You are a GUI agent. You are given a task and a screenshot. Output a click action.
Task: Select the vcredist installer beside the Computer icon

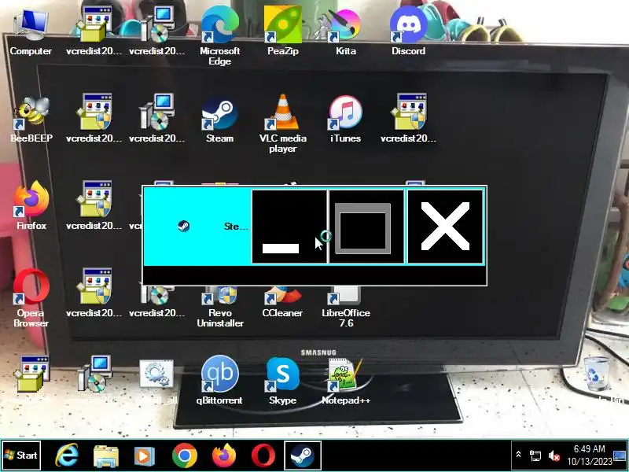point(94,32)
